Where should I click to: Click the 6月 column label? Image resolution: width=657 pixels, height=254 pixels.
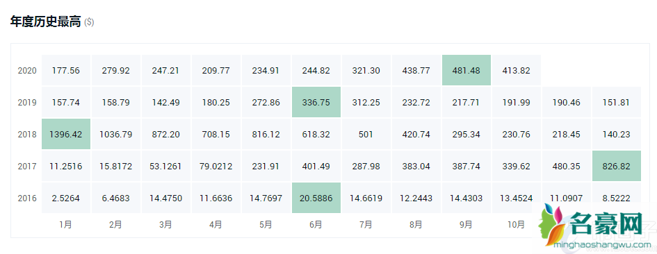coord(316,225)
